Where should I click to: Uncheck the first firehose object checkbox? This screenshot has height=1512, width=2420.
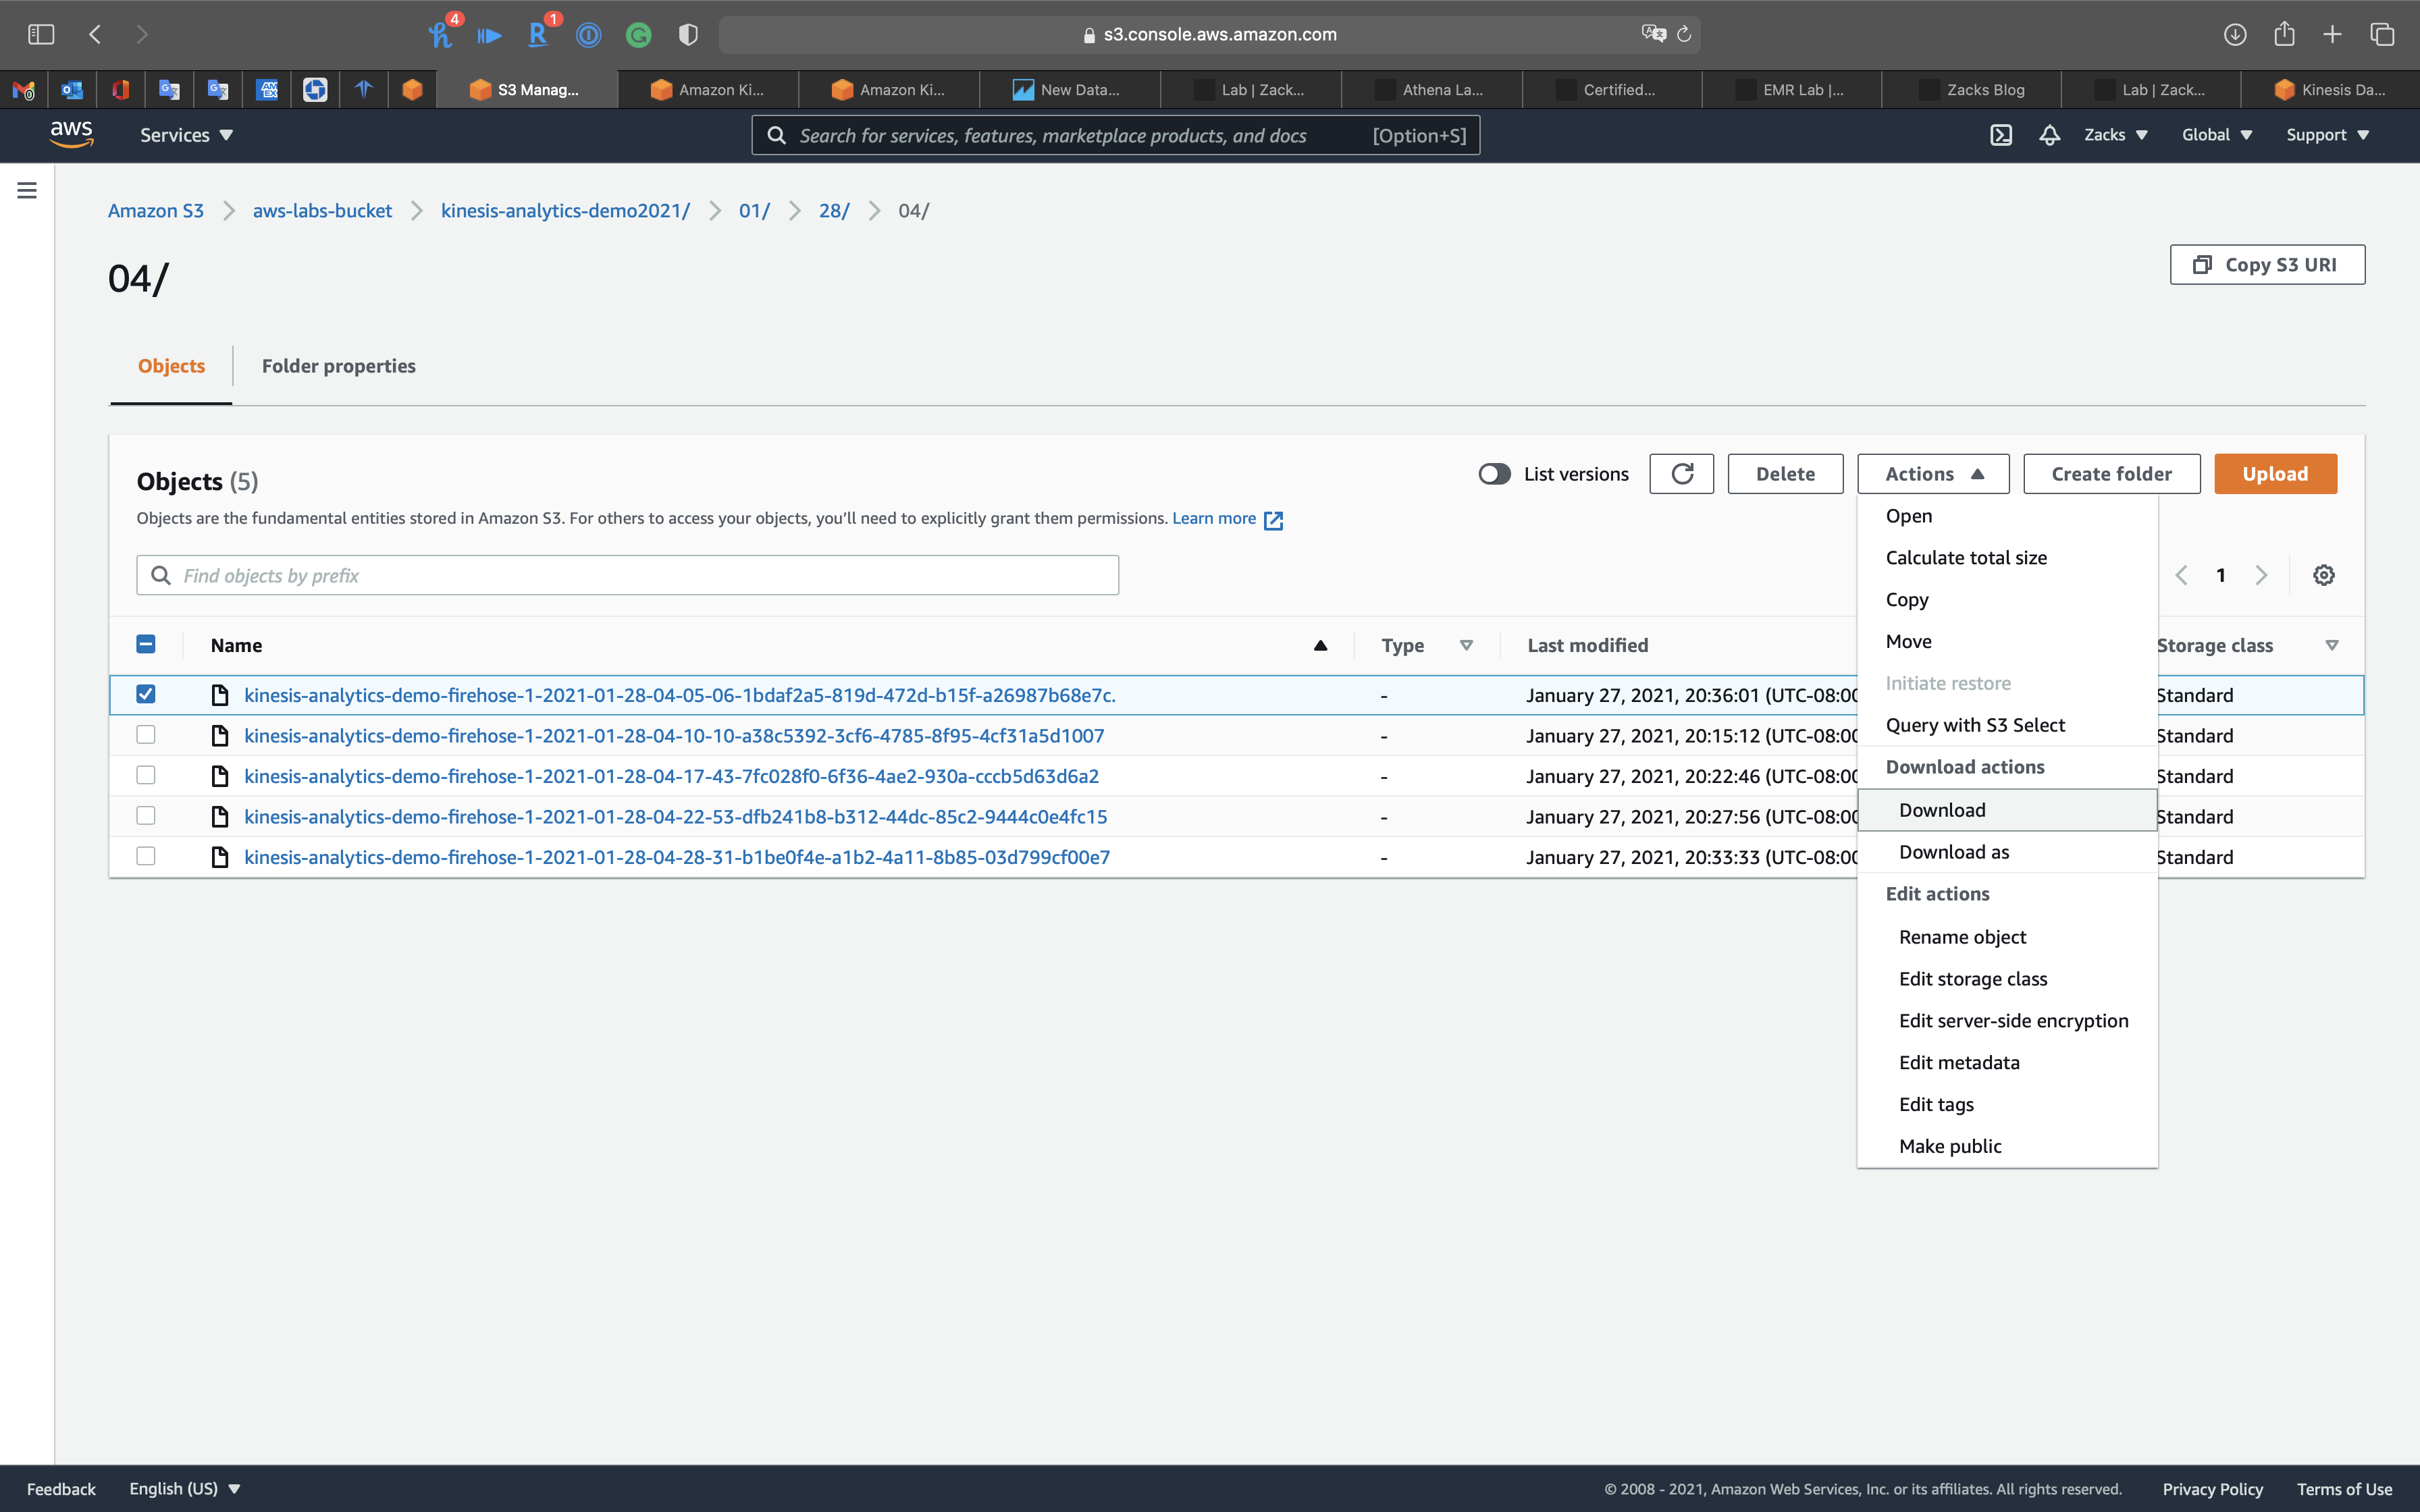[x=146, y=694]
